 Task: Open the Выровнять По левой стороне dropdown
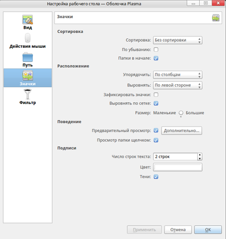(x=178, y=85)
